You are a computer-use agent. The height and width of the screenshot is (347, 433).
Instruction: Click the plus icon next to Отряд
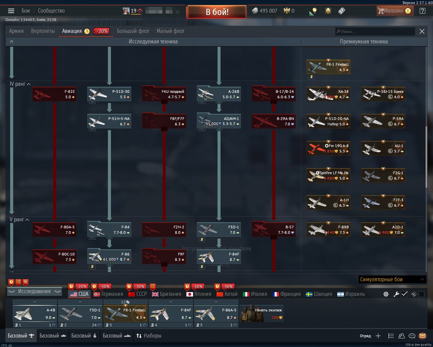378,336
